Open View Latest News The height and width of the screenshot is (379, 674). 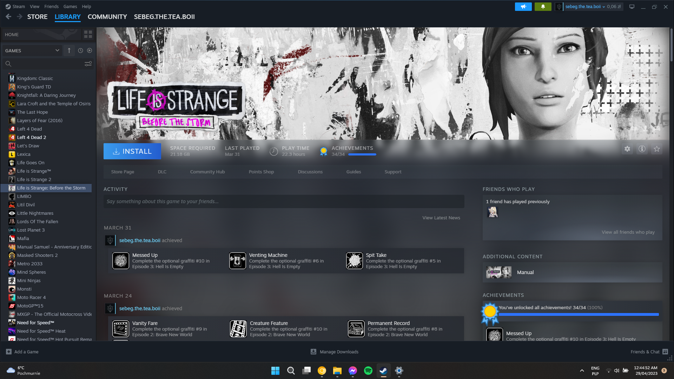pyautogui.click(x=441, y=218)
